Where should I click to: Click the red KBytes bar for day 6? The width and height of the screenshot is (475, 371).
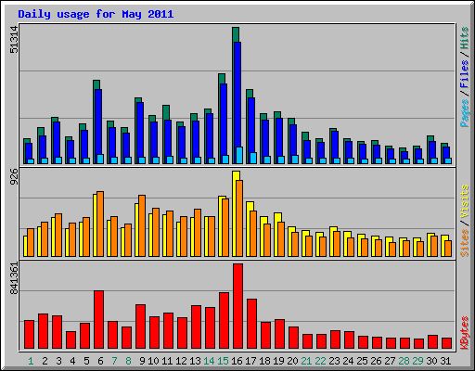pyautogui.click(x=98, y=320)
